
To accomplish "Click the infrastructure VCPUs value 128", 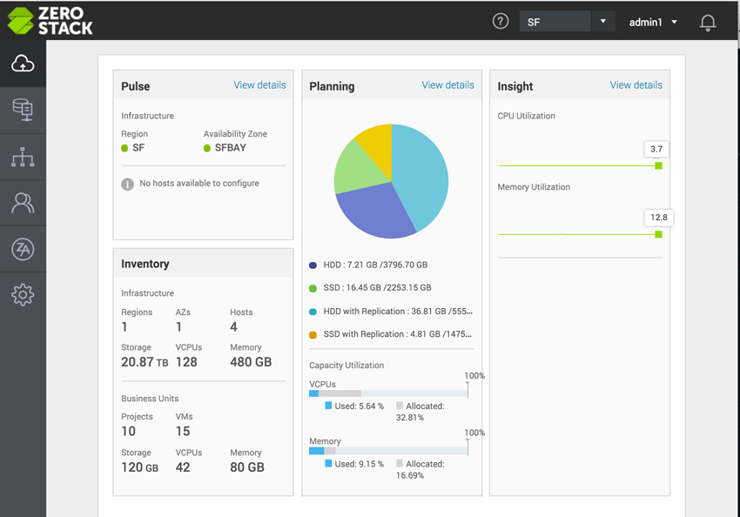I will tap(186, 362).
